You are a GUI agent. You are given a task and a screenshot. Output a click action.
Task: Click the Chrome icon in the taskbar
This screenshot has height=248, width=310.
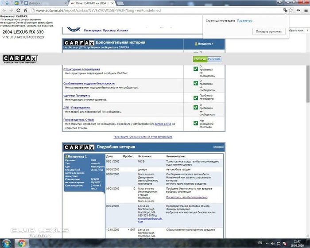tap(22, 243)
